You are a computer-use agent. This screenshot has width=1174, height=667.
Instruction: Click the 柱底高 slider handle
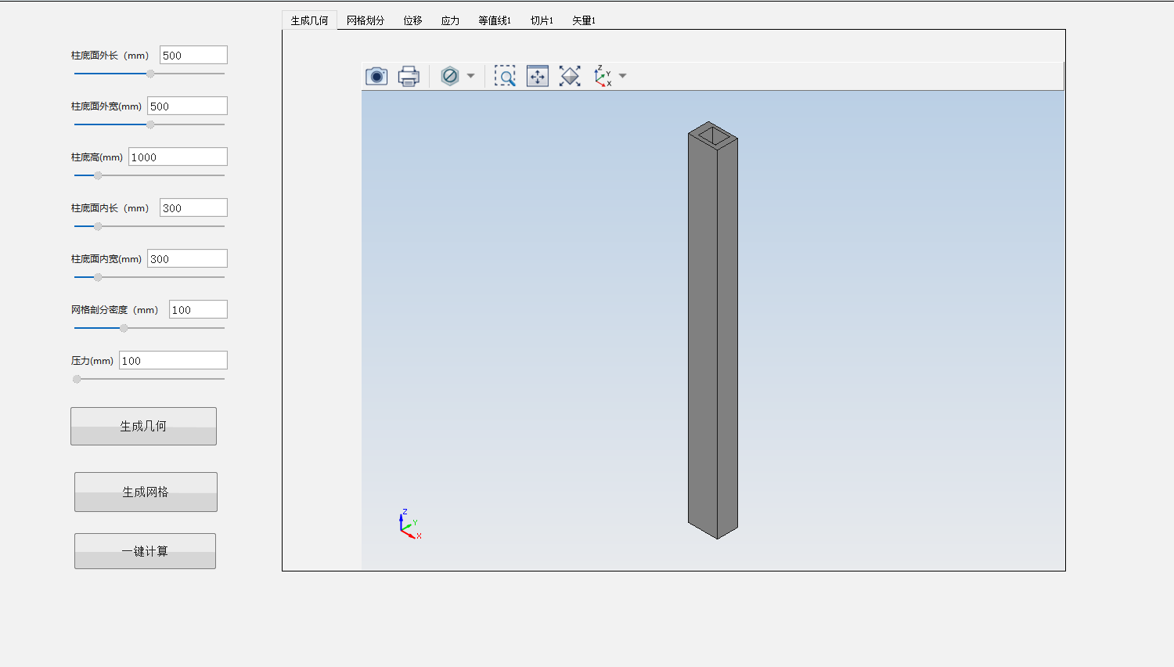click(x=98, y=175)
